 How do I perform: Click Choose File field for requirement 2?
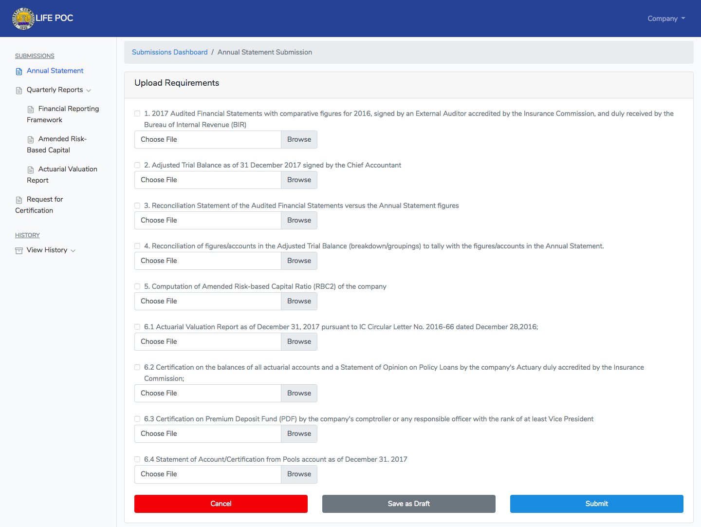pos(208,180)
